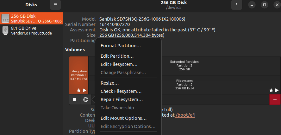Click the disk Model value SanDisk SD7SN3Q-256G-1006
This screenshot has height=135, width=281.
click(x=142, y=19)
